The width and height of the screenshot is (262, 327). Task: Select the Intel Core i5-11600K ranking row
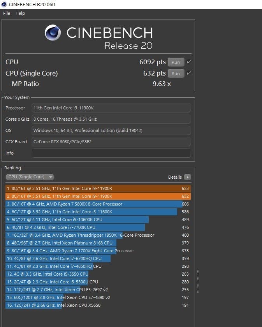click(98, 212)
